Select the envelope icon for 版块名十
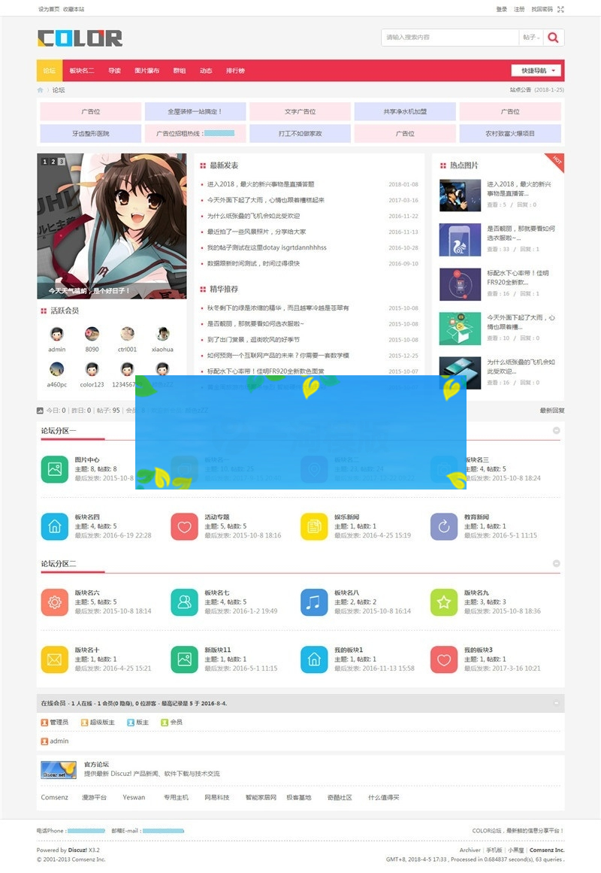This screenshot has height=873, width=601. tap(55, 659)
